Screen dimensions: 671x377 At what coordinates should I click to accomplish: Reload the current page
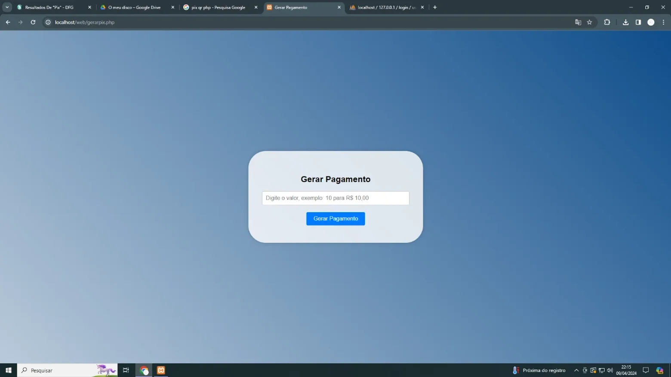tap(33, 22)
